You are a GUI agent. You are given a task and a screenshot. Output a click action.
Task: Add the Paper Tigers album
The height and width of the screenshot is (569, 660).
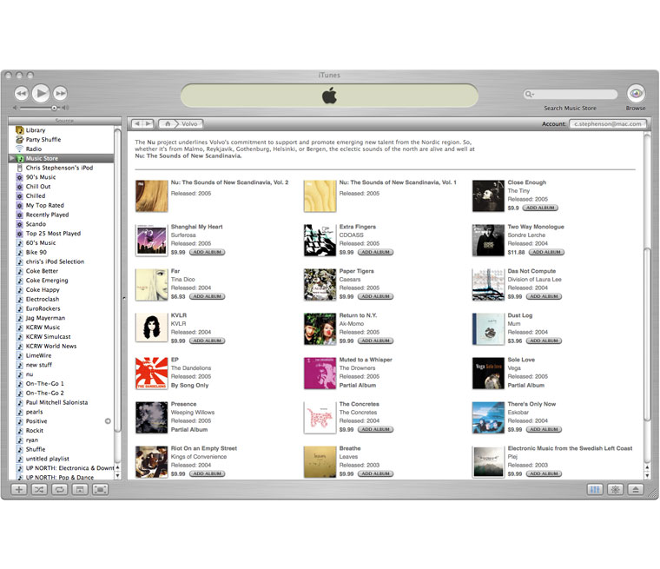[375, 296]
